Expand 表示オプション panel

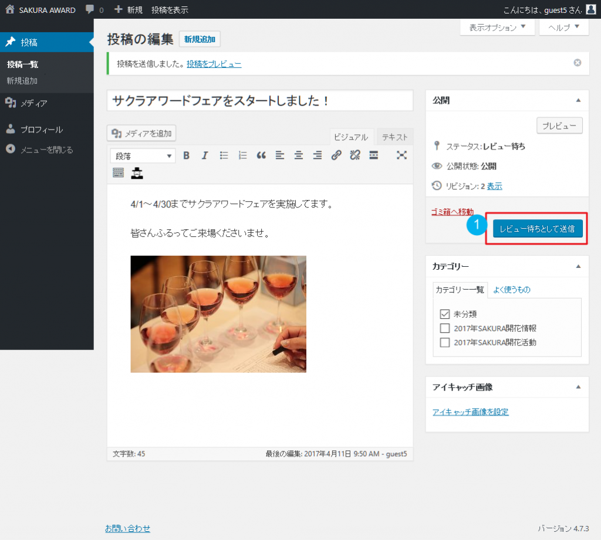coord(497,28)
